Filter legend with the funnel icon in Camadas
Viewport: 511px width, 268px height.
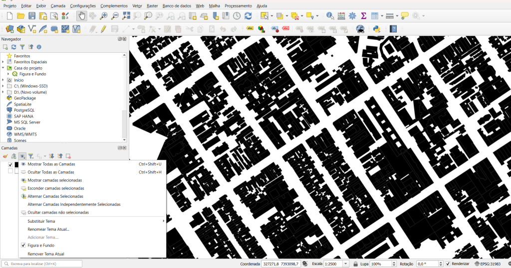[30, 156]
